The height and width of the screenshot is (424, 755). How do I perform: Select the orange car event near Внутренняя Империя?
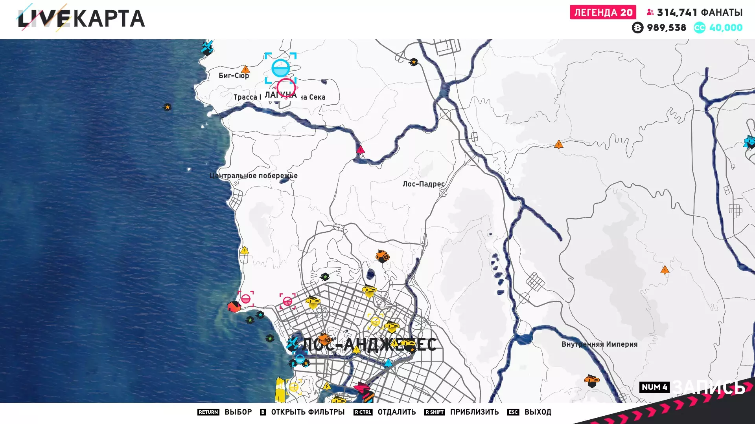point(591,380)
